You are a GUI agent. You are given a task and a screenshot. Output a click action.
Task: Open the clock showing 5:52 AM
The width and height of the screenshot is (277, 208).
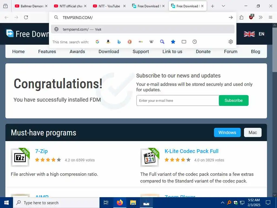pos(254,203)
